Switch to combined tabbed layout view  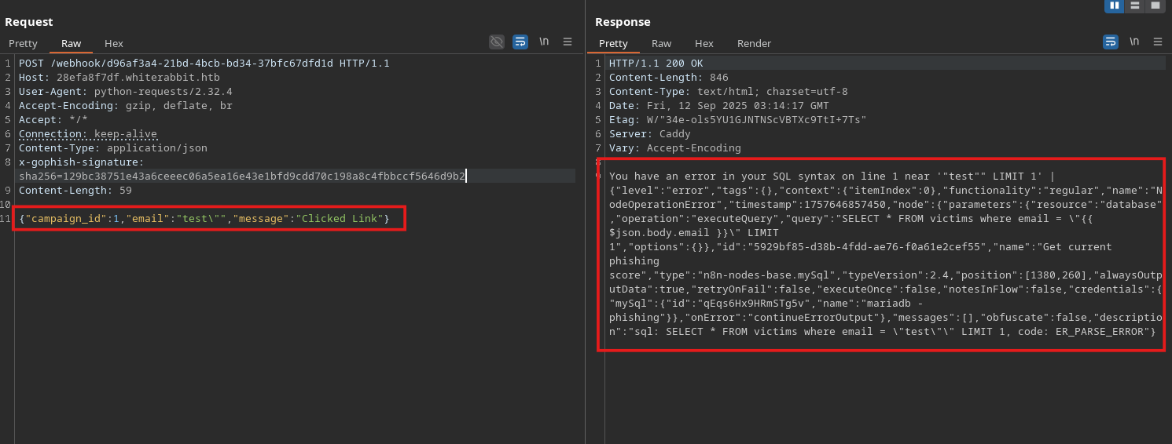tap(1155, 5)
